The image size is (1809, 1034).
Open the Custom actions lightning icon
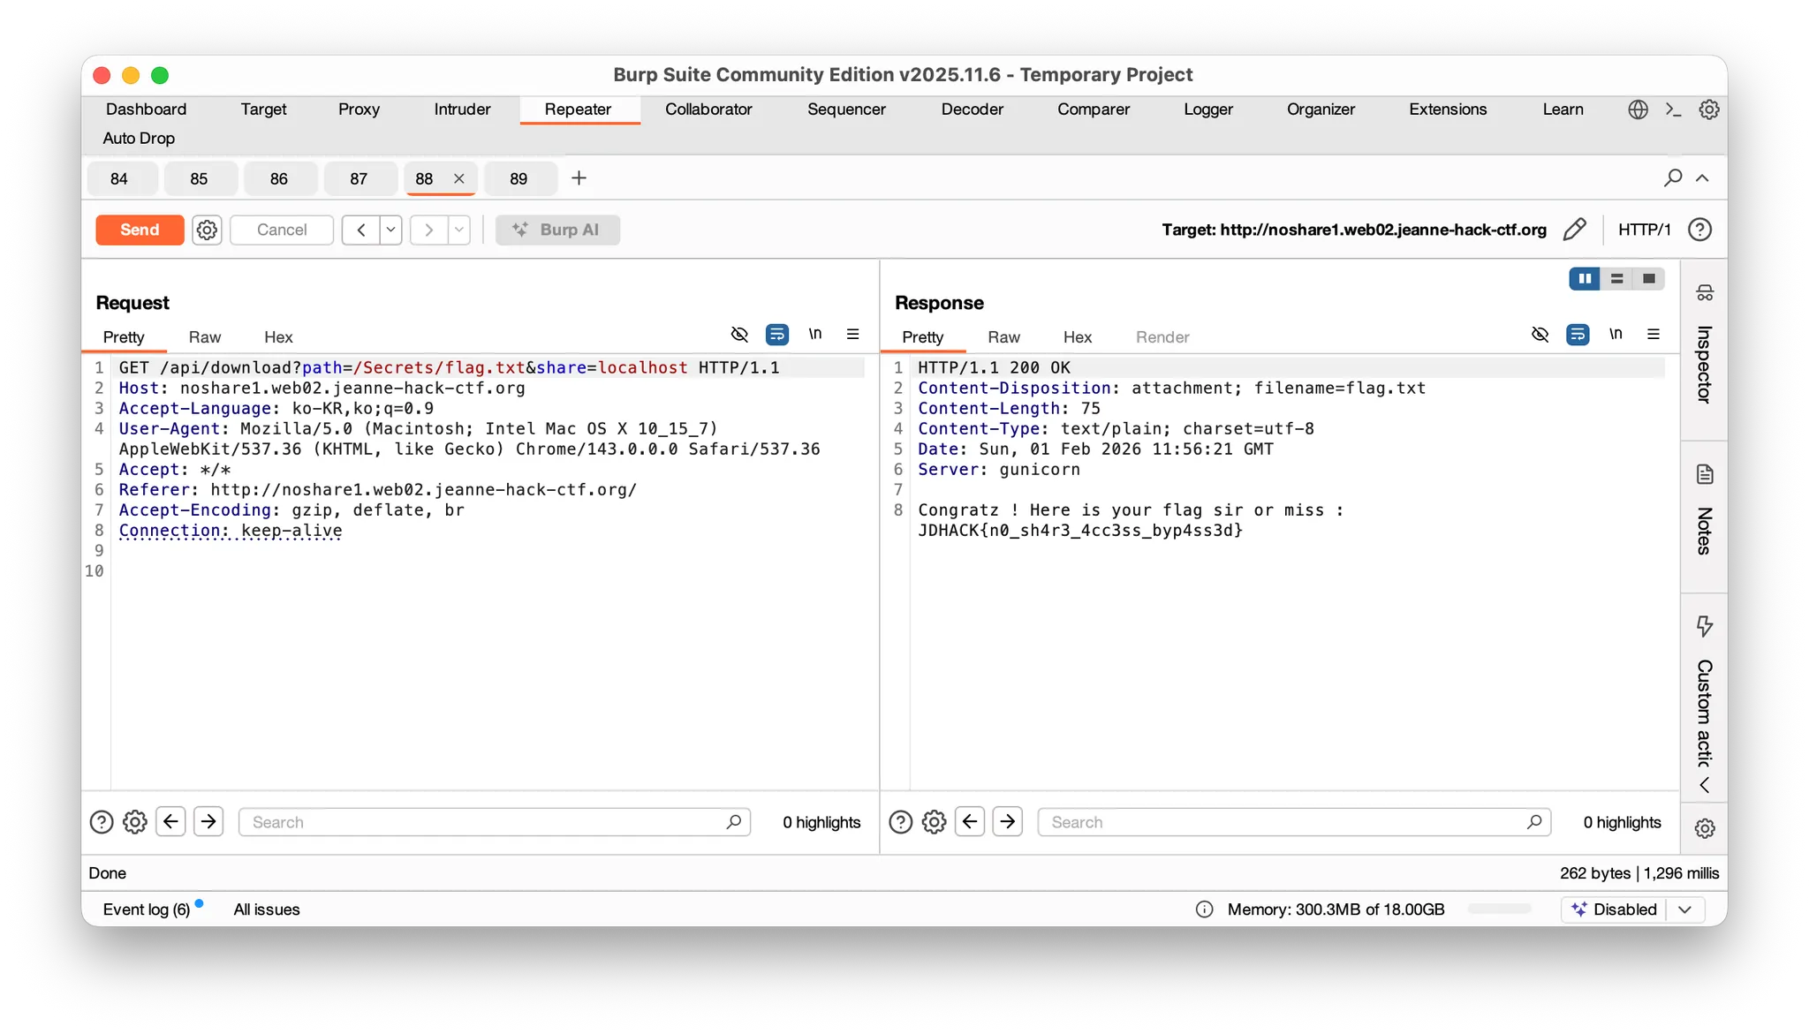tap(1704, 626)
